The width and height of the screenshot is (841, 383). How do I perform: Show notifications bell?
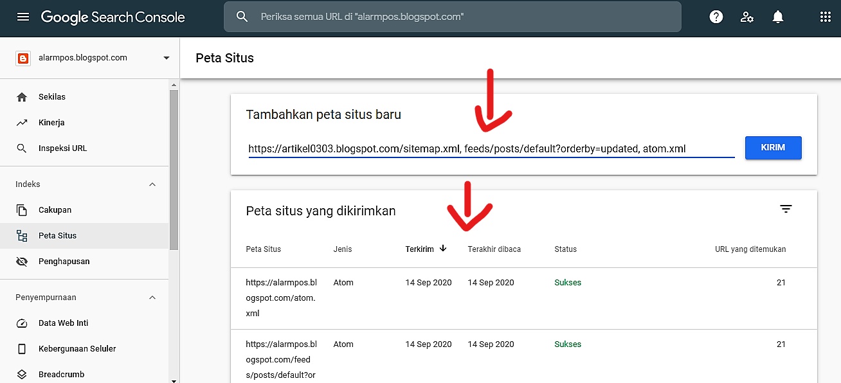778,17
